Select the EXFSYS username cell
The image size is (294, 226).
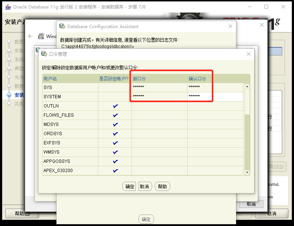[70, 143]
